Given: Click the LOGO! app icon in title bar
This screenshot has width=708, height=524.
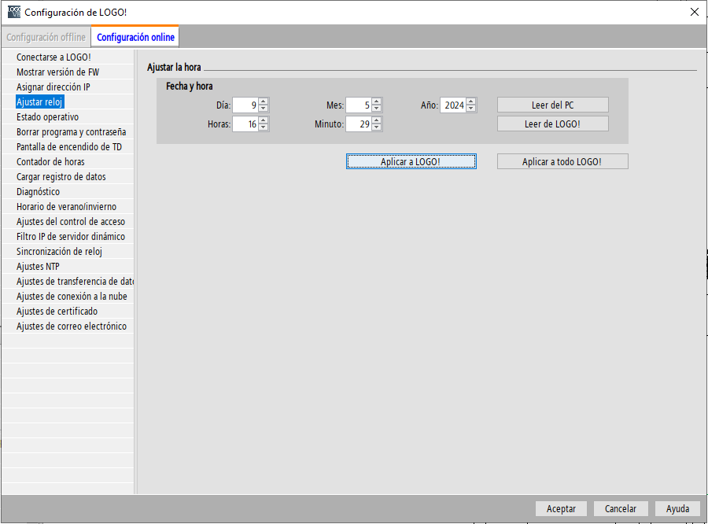Looking at the screenshot, I should [x=13, y=13].
